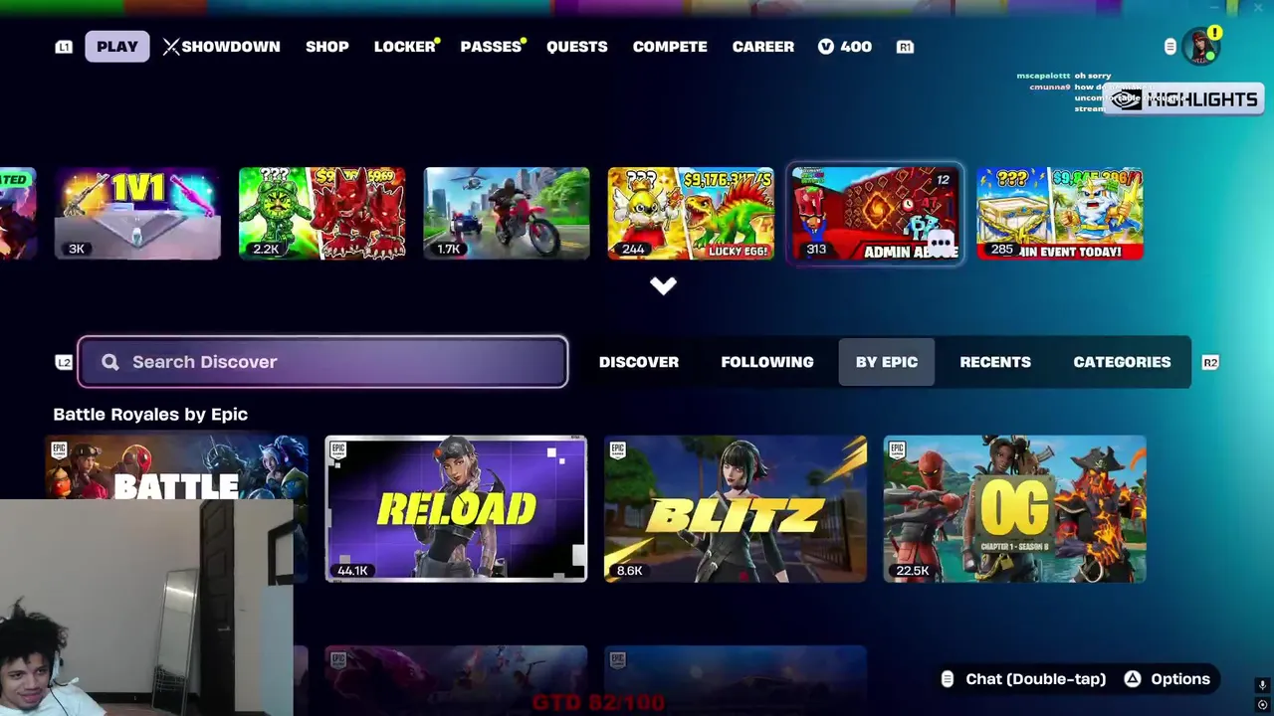Click the HIGHLIGHTS overlay button
1274x716 pixels.
[x=1183, y=98]
